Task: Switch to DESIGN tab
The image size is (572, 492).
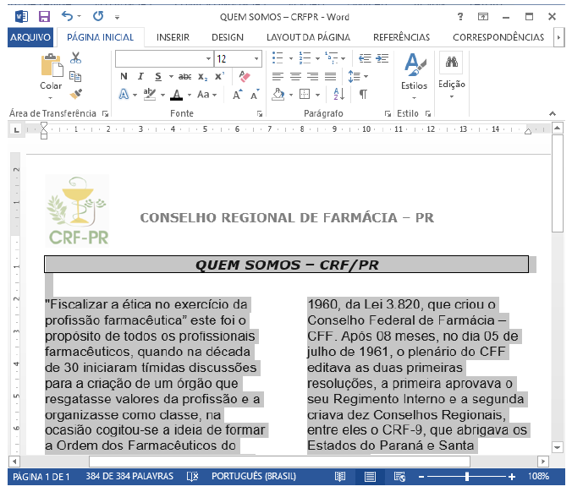Action: (228, 37)
